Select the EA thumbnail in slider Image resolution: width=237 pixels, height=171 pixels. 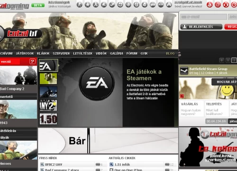point(48,66)
